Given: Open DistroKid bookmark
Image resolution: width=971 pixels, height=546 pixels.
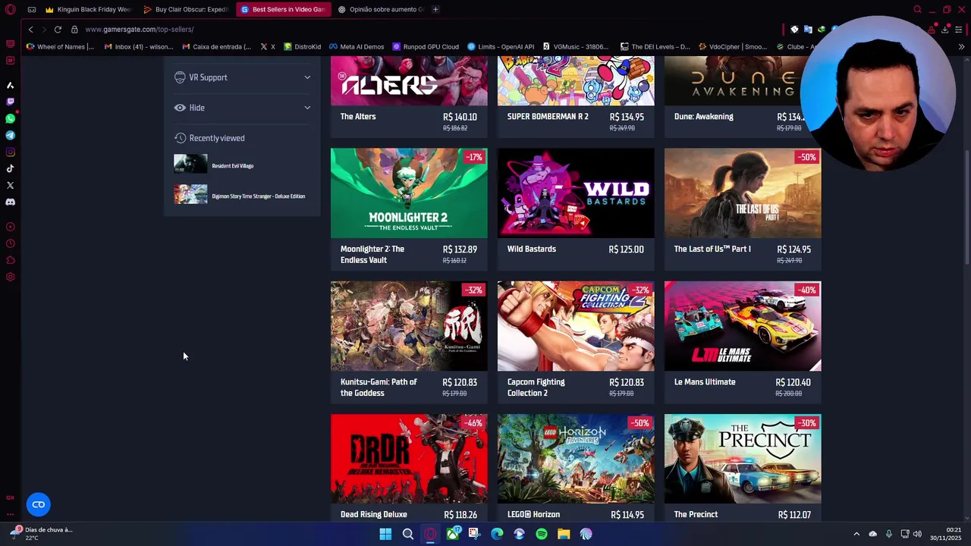Looking at the screenshot, I should 302,46.
